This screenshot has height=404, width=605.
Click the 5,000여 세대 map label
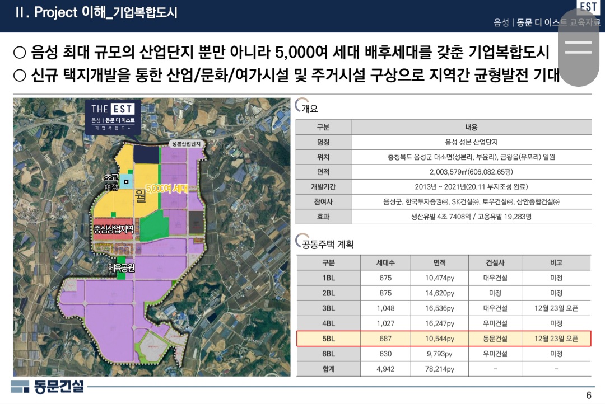click(167, 188)
